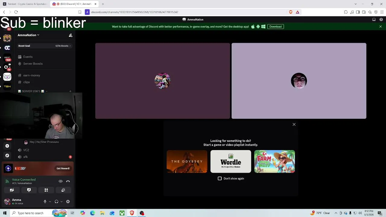This screenshot has width=386, height=217.
Task: Switch to the Rainbet Crypto Casino tab
Action: coord(25,4)
